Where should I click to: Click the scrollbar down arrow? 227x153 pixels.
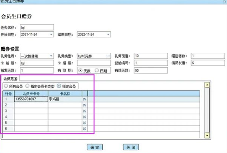tap(207, 136)
